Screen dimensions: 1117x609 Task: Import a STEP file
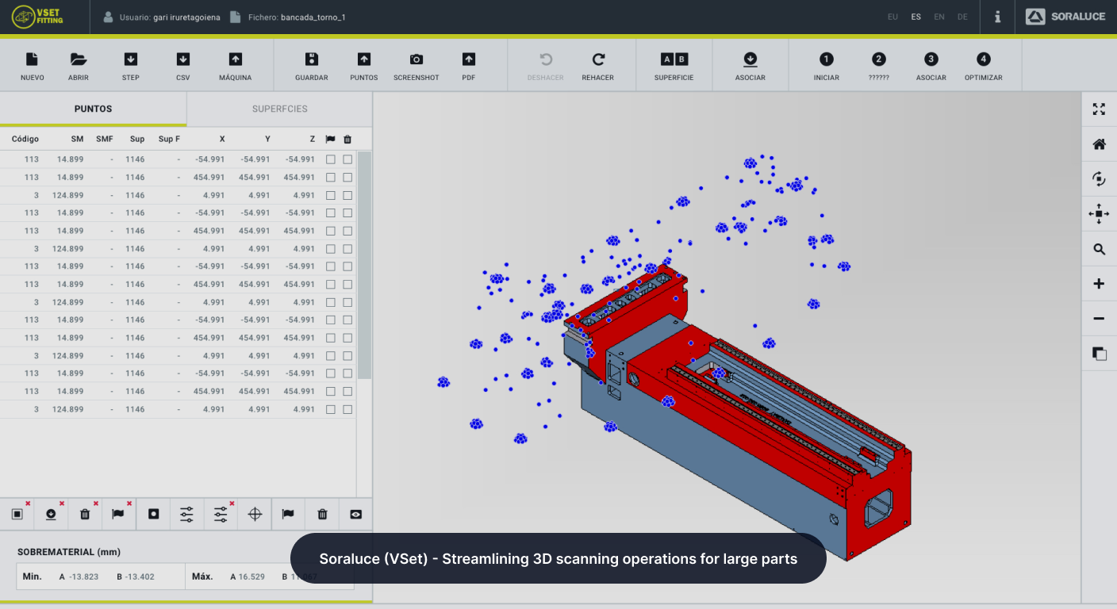coord(131,60)
